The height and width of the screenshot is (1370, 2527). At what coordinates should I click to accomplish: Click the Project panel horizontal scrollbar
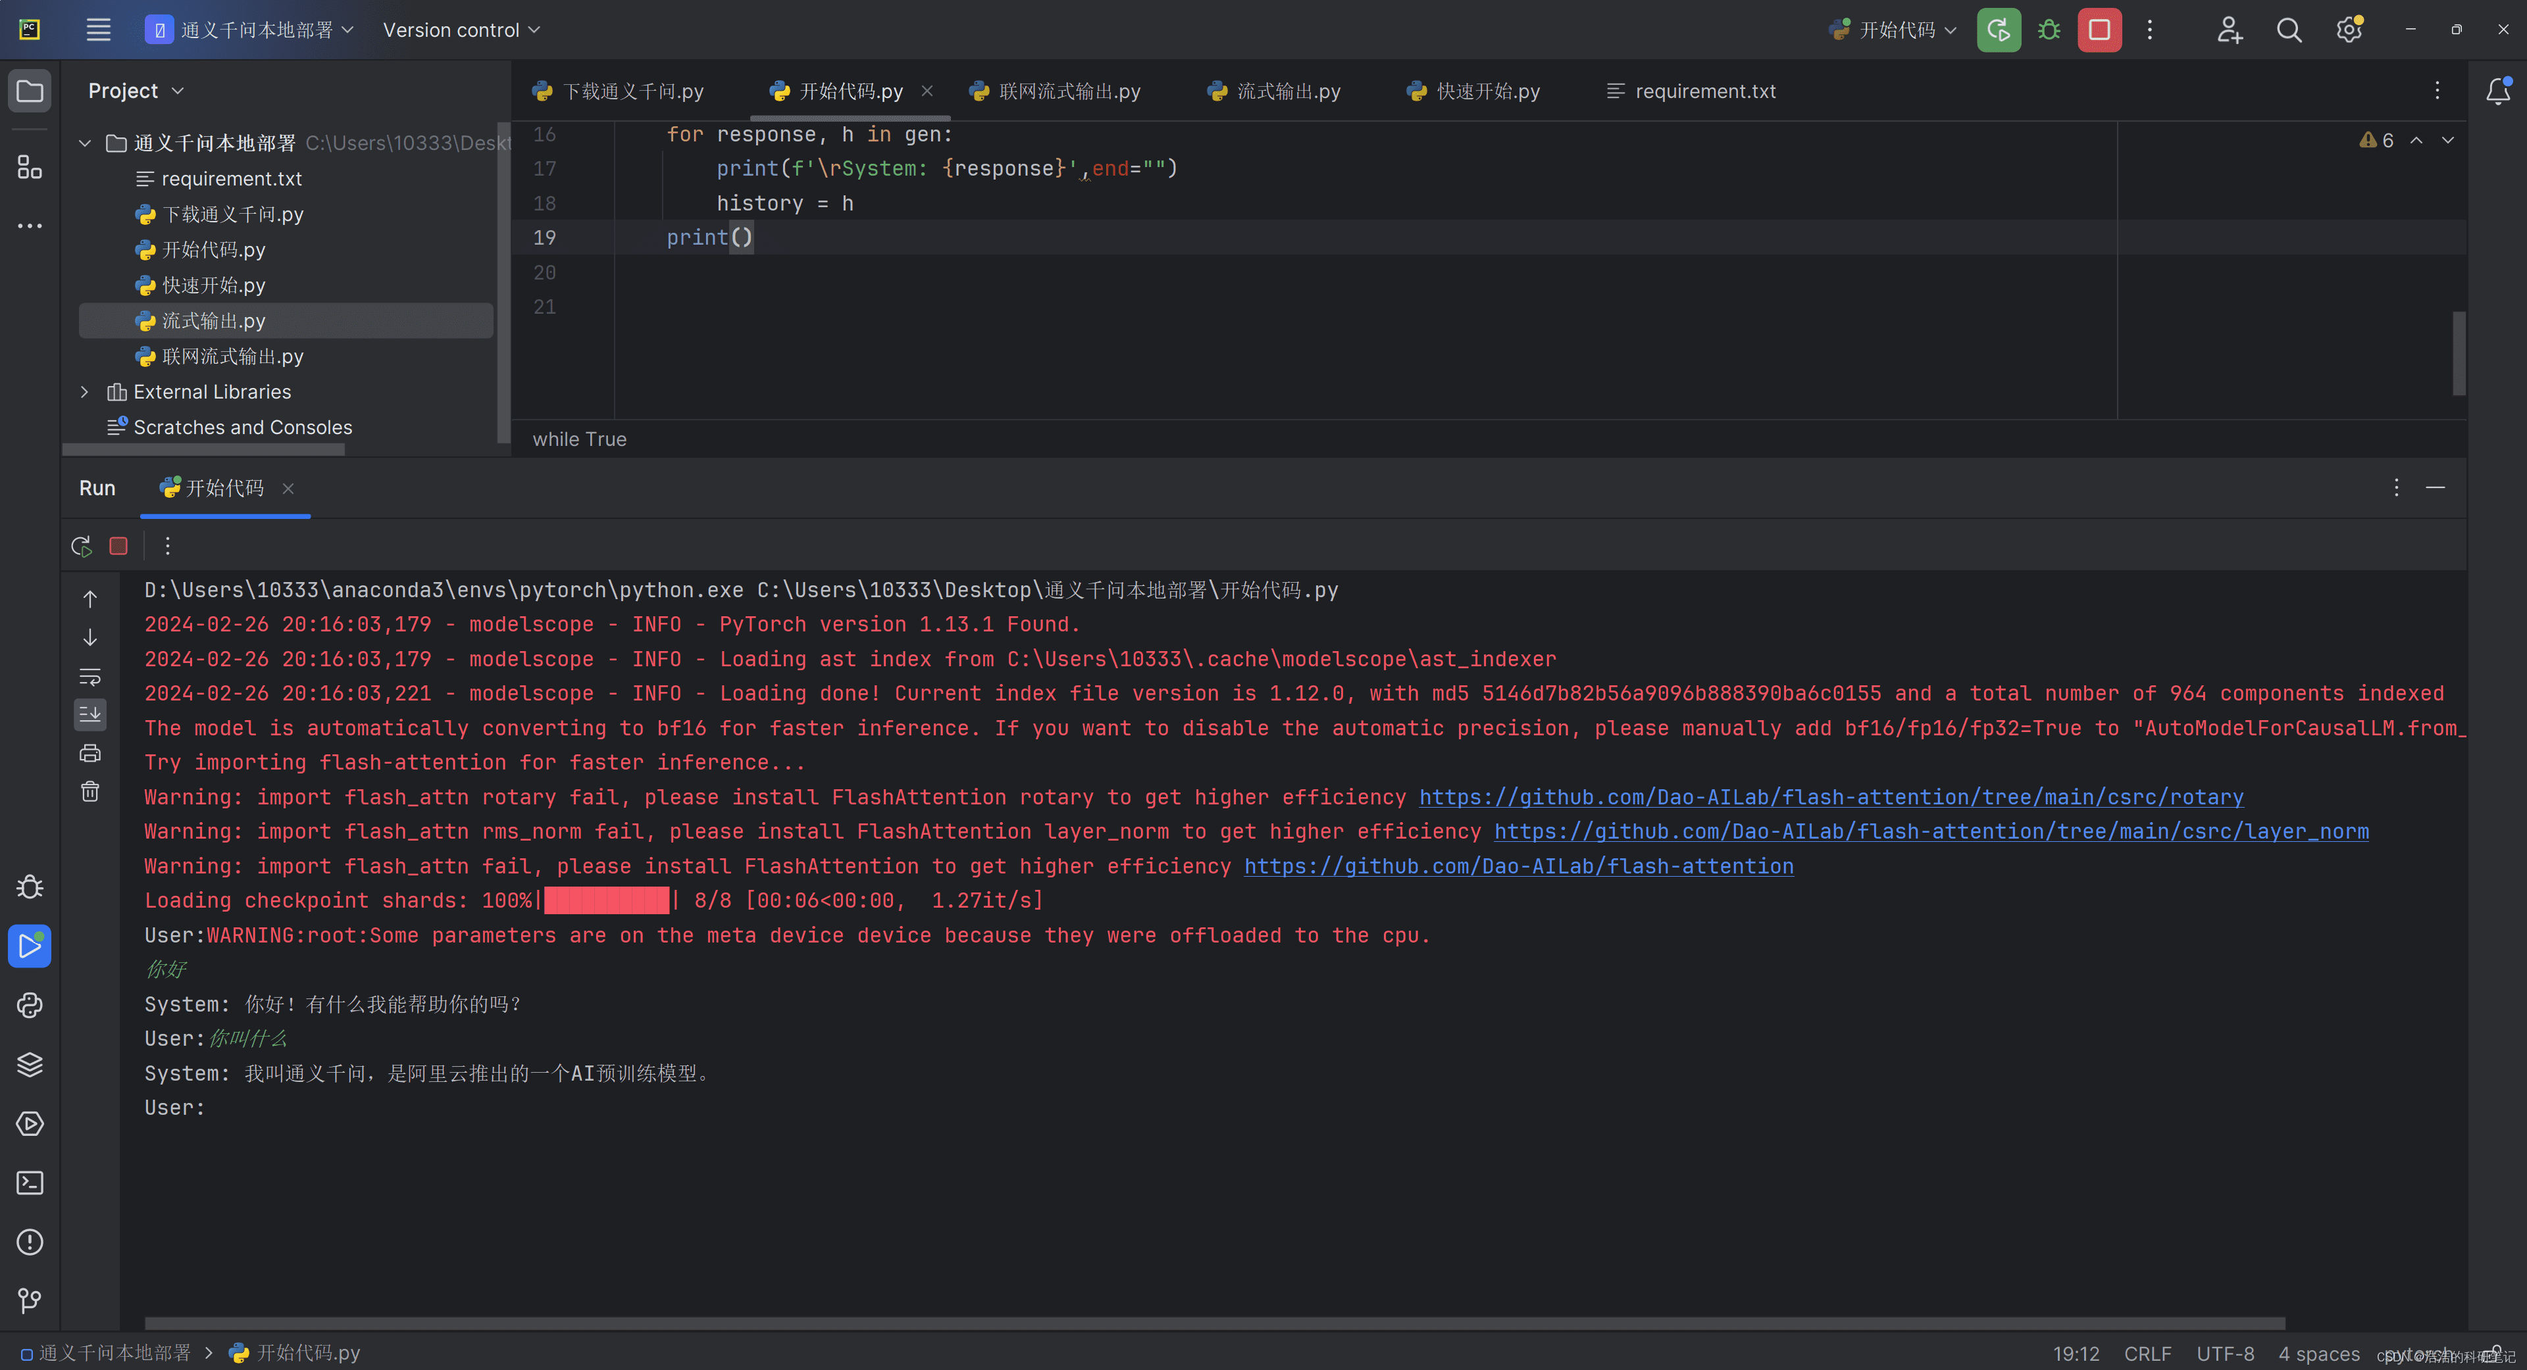pos(203,450)
